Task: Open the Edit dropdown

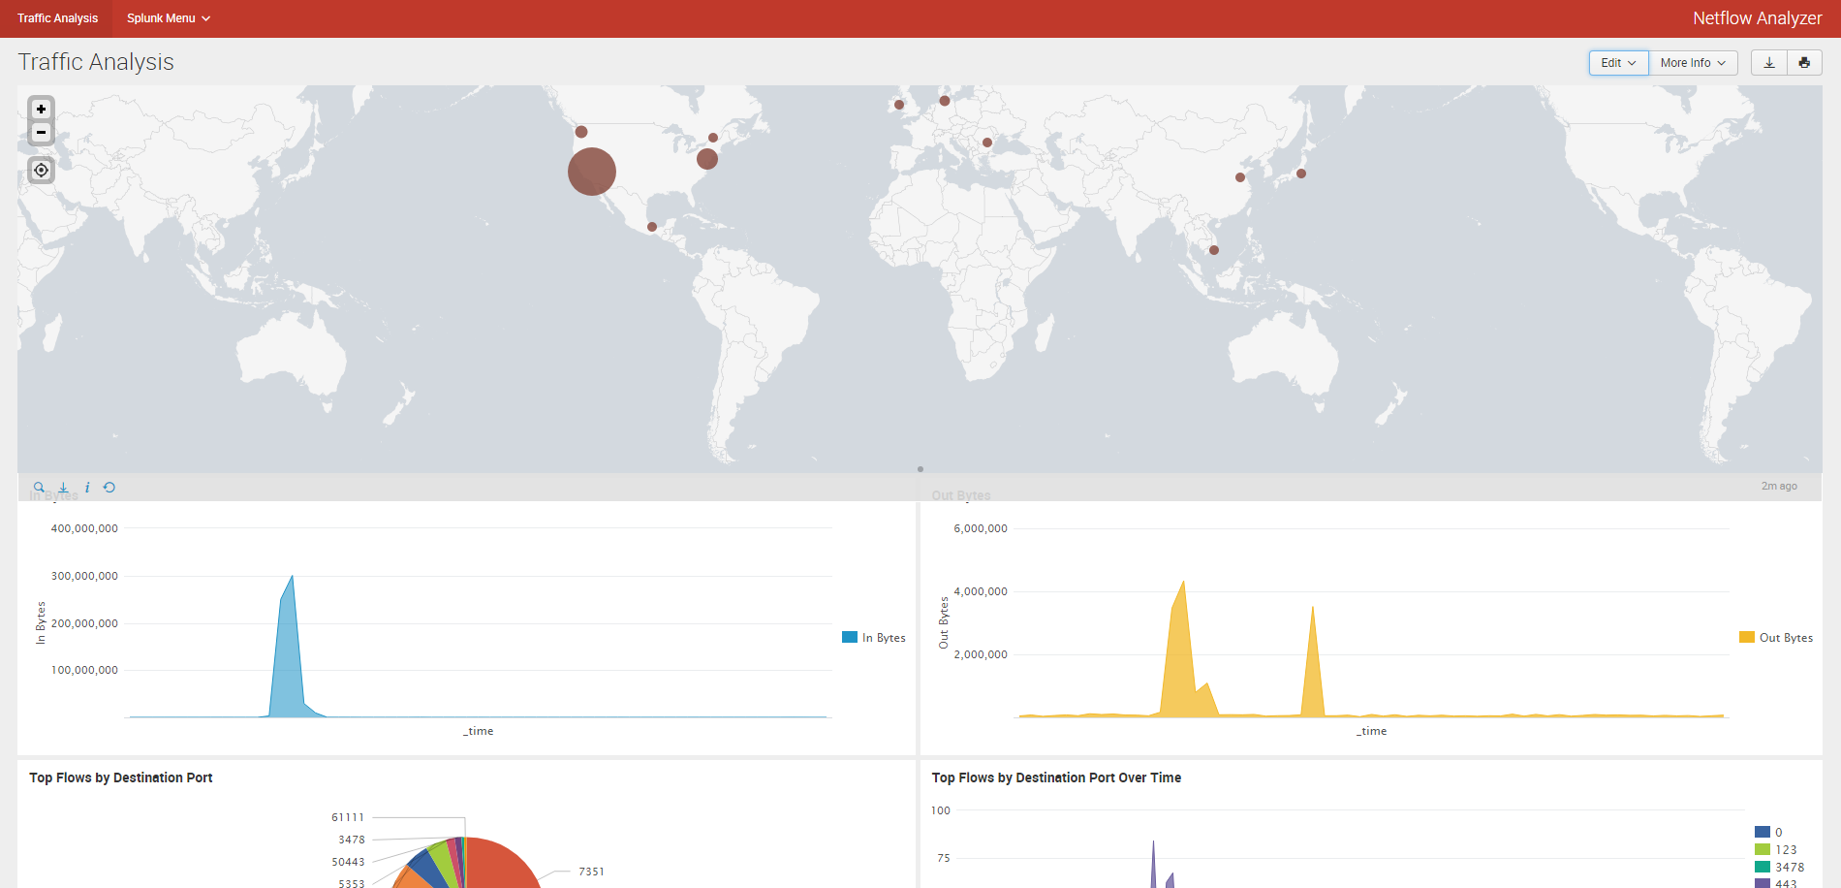Action: pos(1618,63)
